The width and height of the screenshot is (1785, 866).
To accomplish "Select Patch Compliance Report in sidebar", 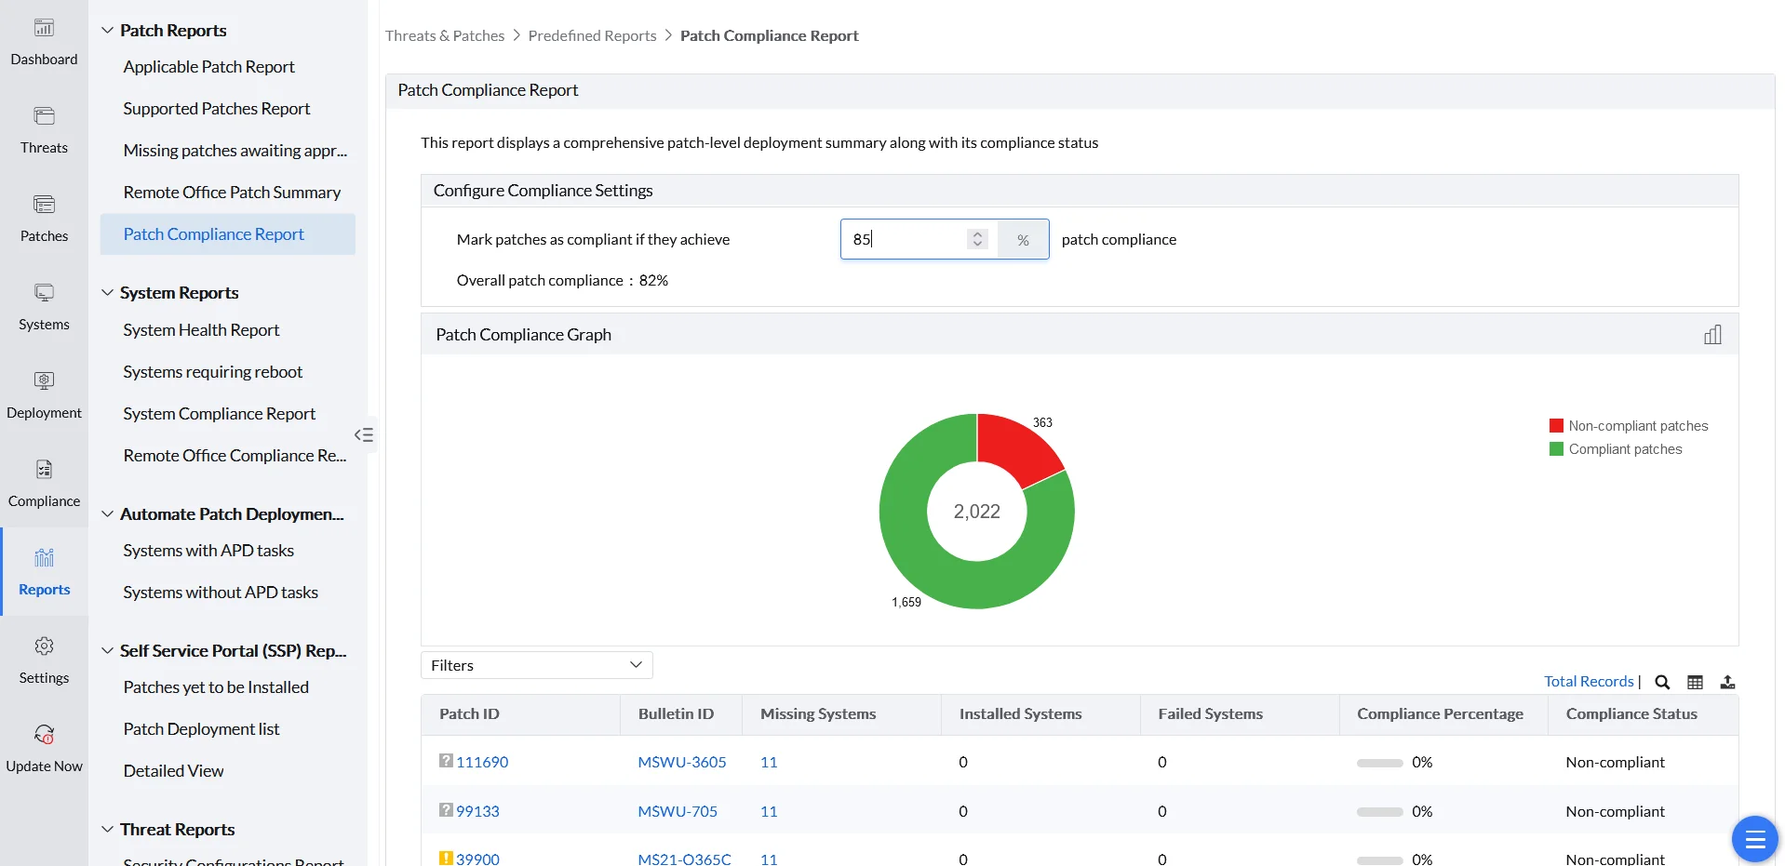I will 228,234.
